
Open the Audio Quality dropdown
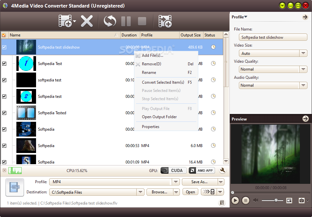pyautogui.click(x=303, y=85)
